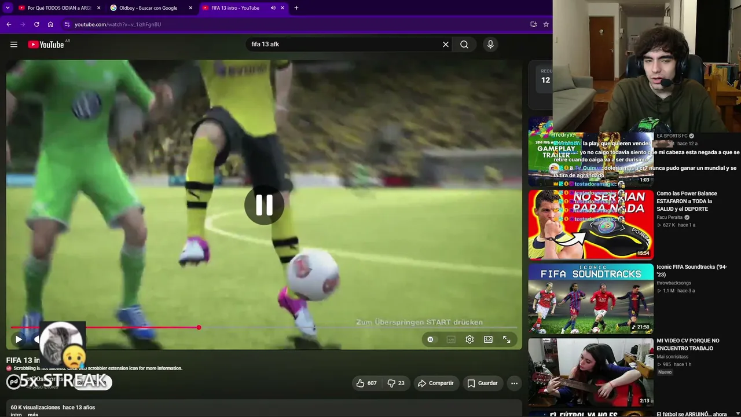Like the video with 607 likes
This screenshot has width=741, height=417.
point(366,383)
